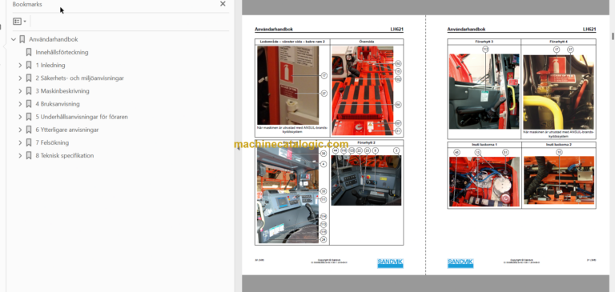Click the bookmark icon beside 6 Ytterligare anvisningar
This screenshot has height=292, width=615.
29,130
